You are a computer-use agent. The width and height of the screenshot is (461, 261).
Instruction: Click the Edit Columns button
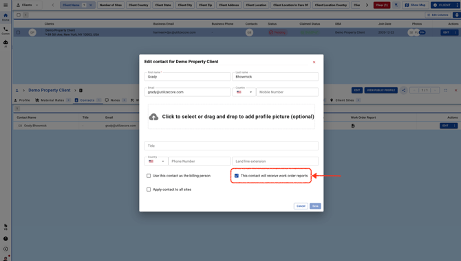[438, 14]
